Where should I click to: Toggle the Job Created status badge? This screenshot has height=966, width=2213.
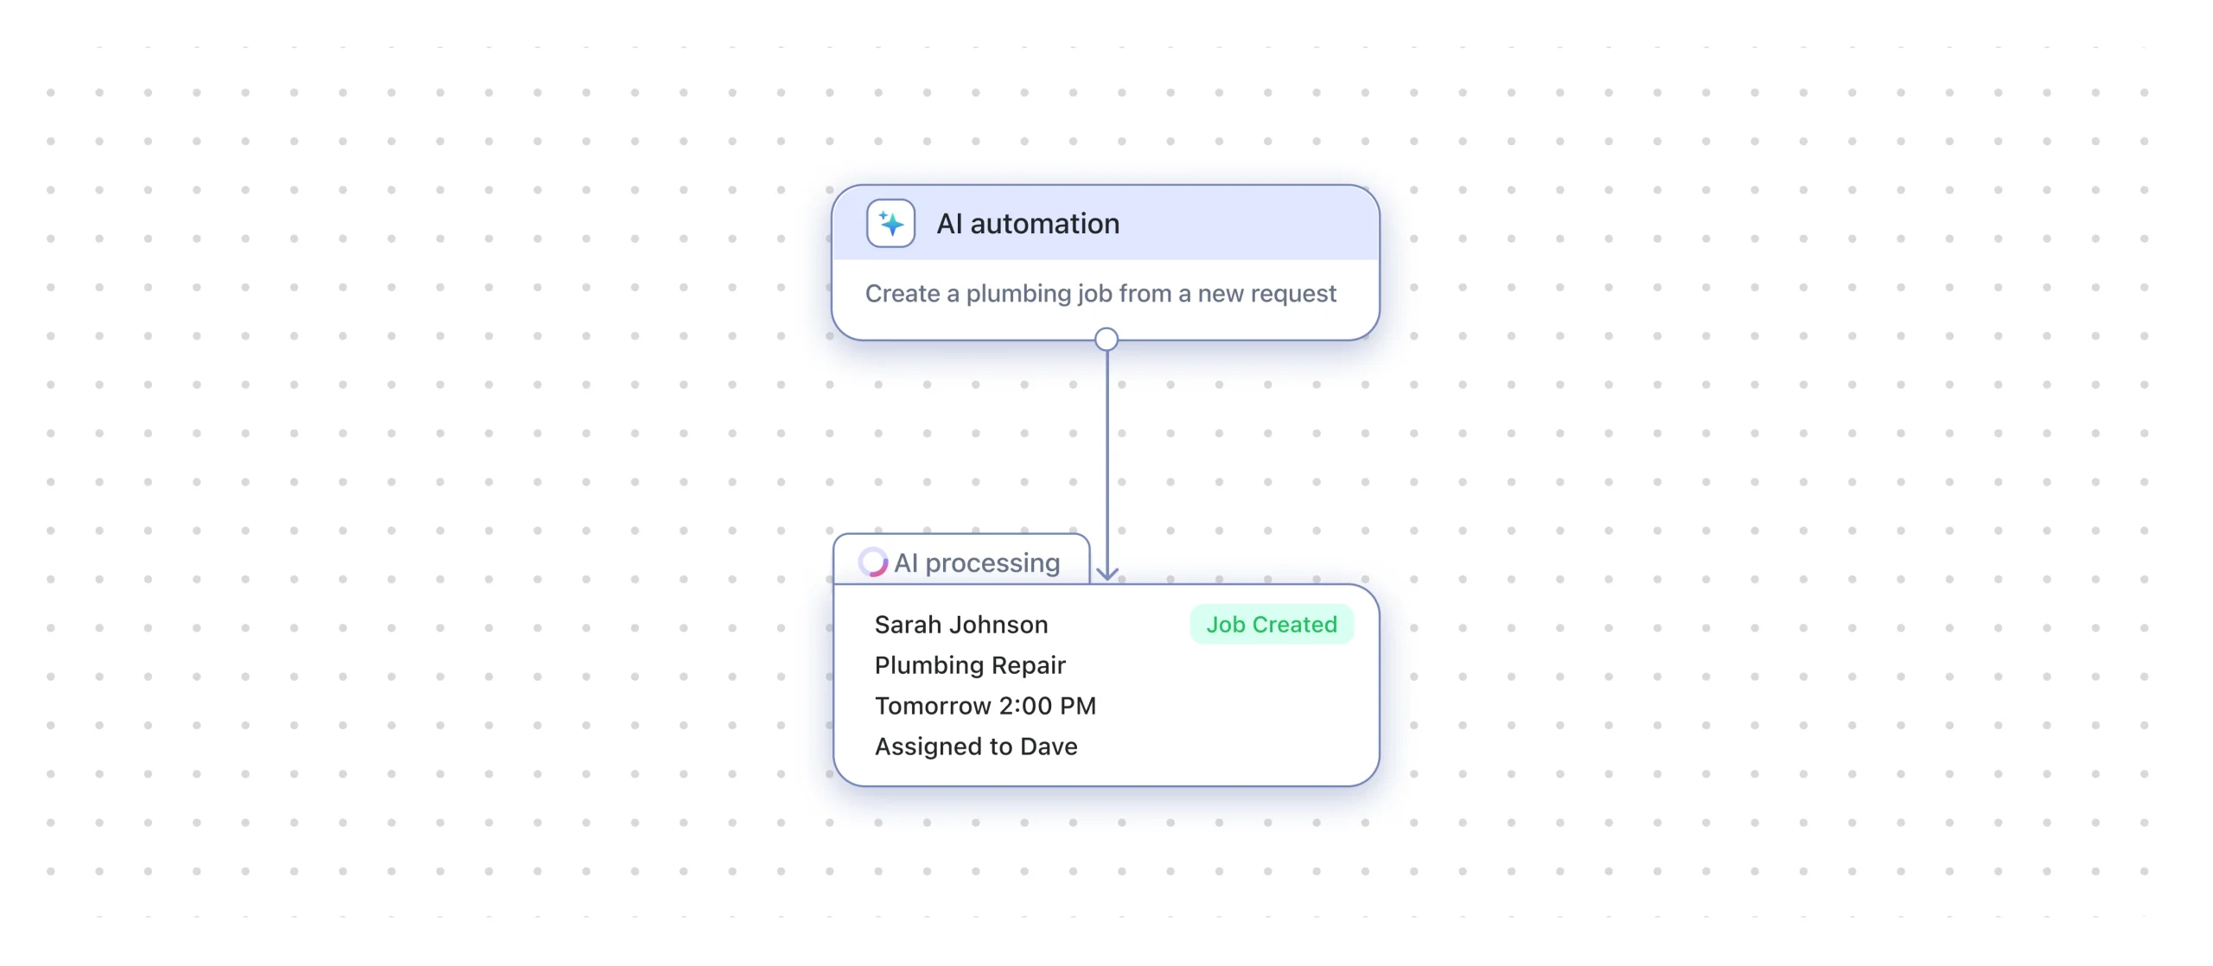click(1271, 624)
